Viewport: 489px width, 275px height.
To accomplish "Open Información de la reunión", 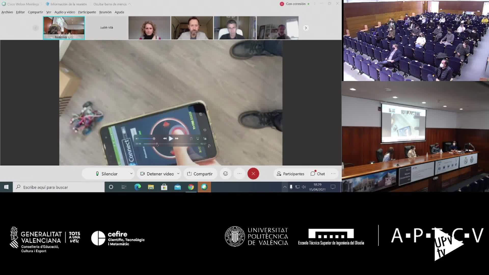I will click(66, 4).
